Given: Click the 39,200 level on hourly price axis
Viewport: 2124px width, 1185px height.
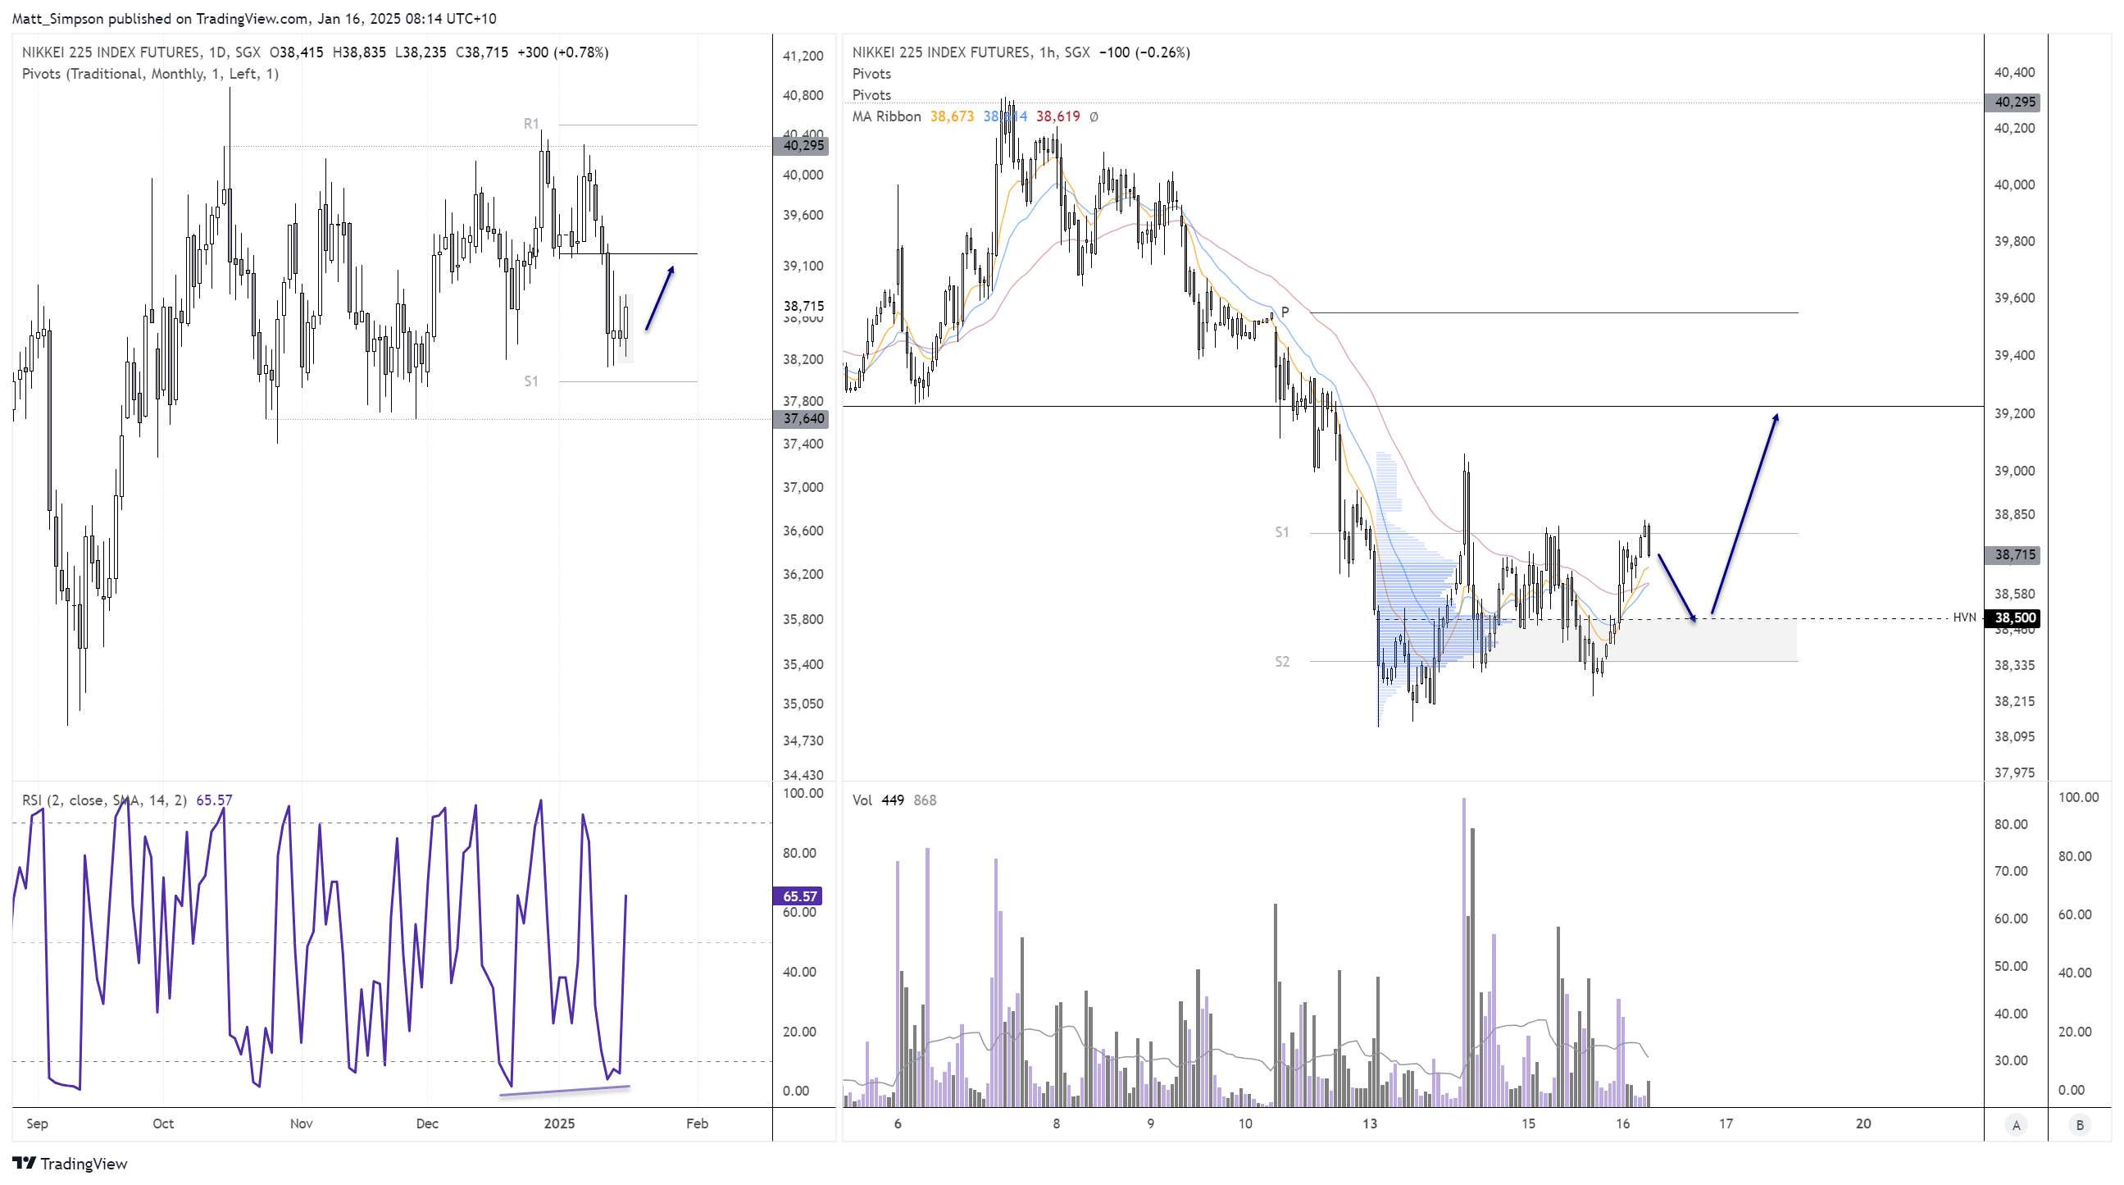Looking at the screenshot, I should (x=2013, y=413).
